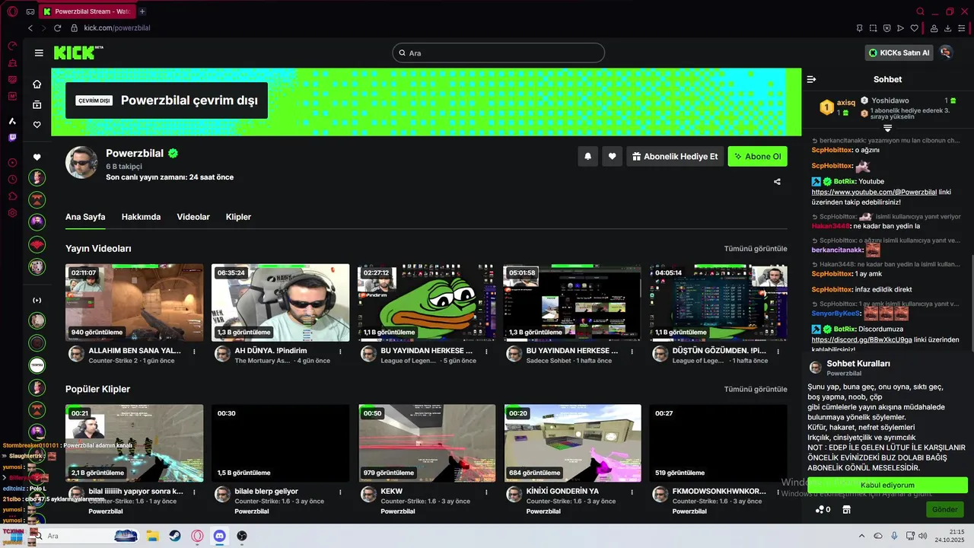Screen dimensions: 974x548
Task: Open Opera easy setup icon
Action: point(963,28)
